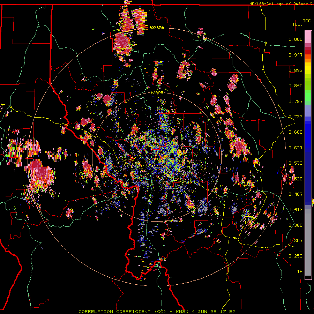Select the 0.947 scale value
314x314 pixels.
pyautogui.click(x=296, y=55)
